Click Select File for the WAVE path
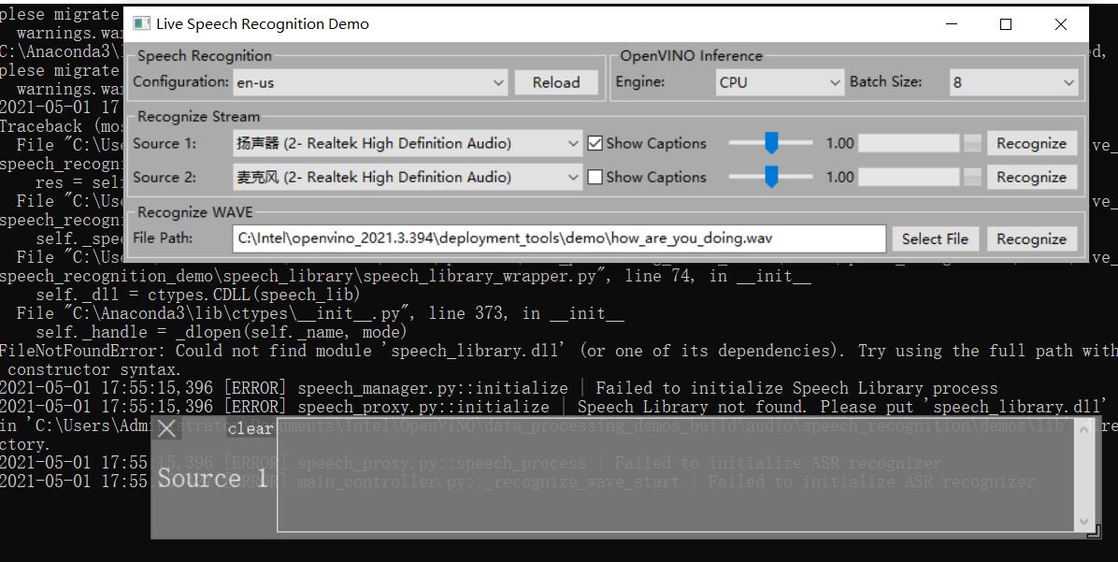The image size is (1118, 562). point(935,238)
